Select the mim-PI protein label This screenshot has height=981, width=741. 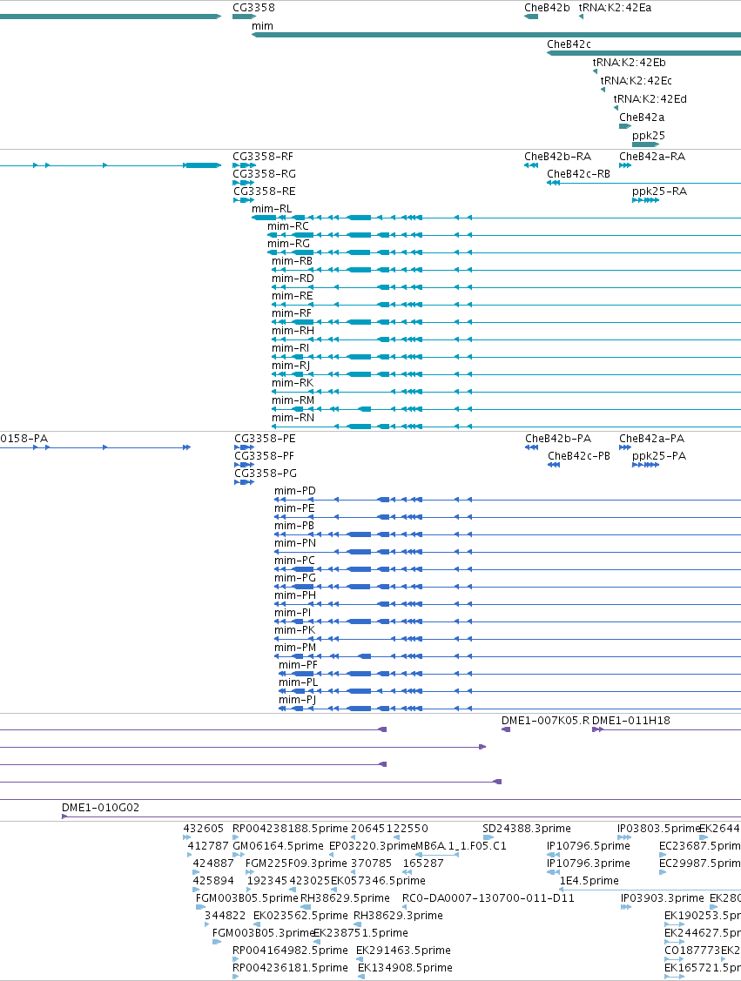pyautogui.click(x=293, y=613)
